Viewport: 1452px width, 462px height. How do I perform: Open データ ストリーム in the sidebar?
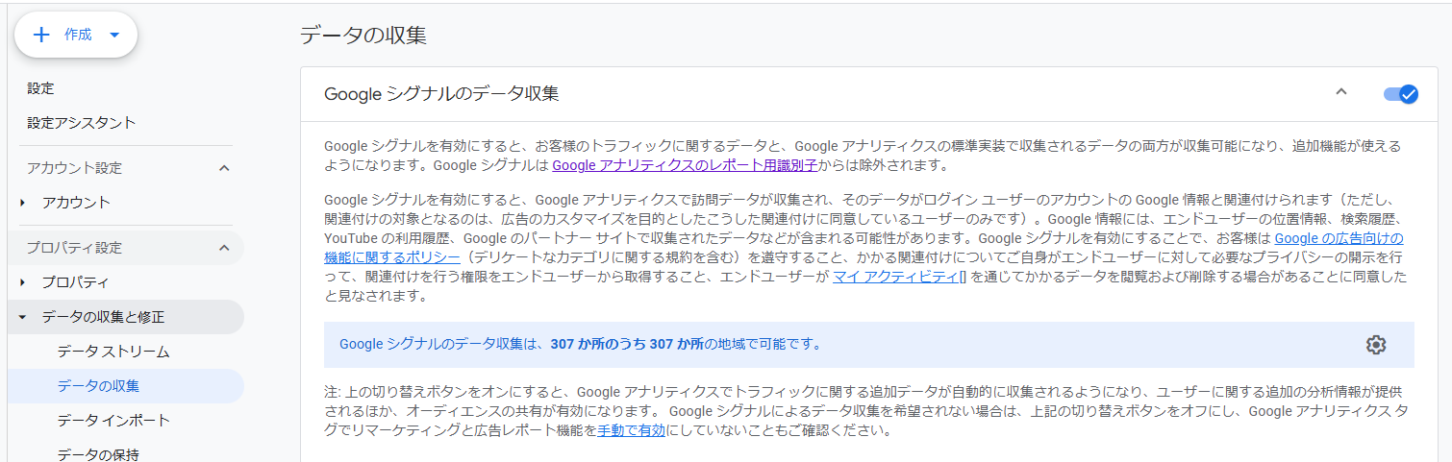point(113,352)
